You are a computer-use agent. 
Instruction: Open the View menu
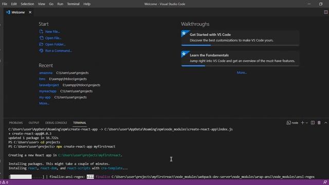click(42, 4)
